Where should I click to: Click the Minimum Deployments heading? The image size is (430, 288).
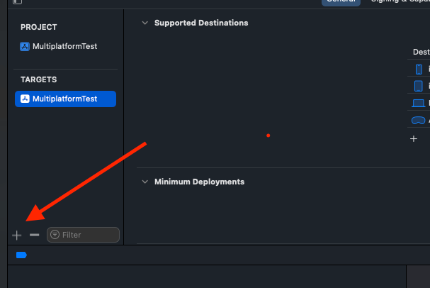pyautogui.click(x=199, y=182)
